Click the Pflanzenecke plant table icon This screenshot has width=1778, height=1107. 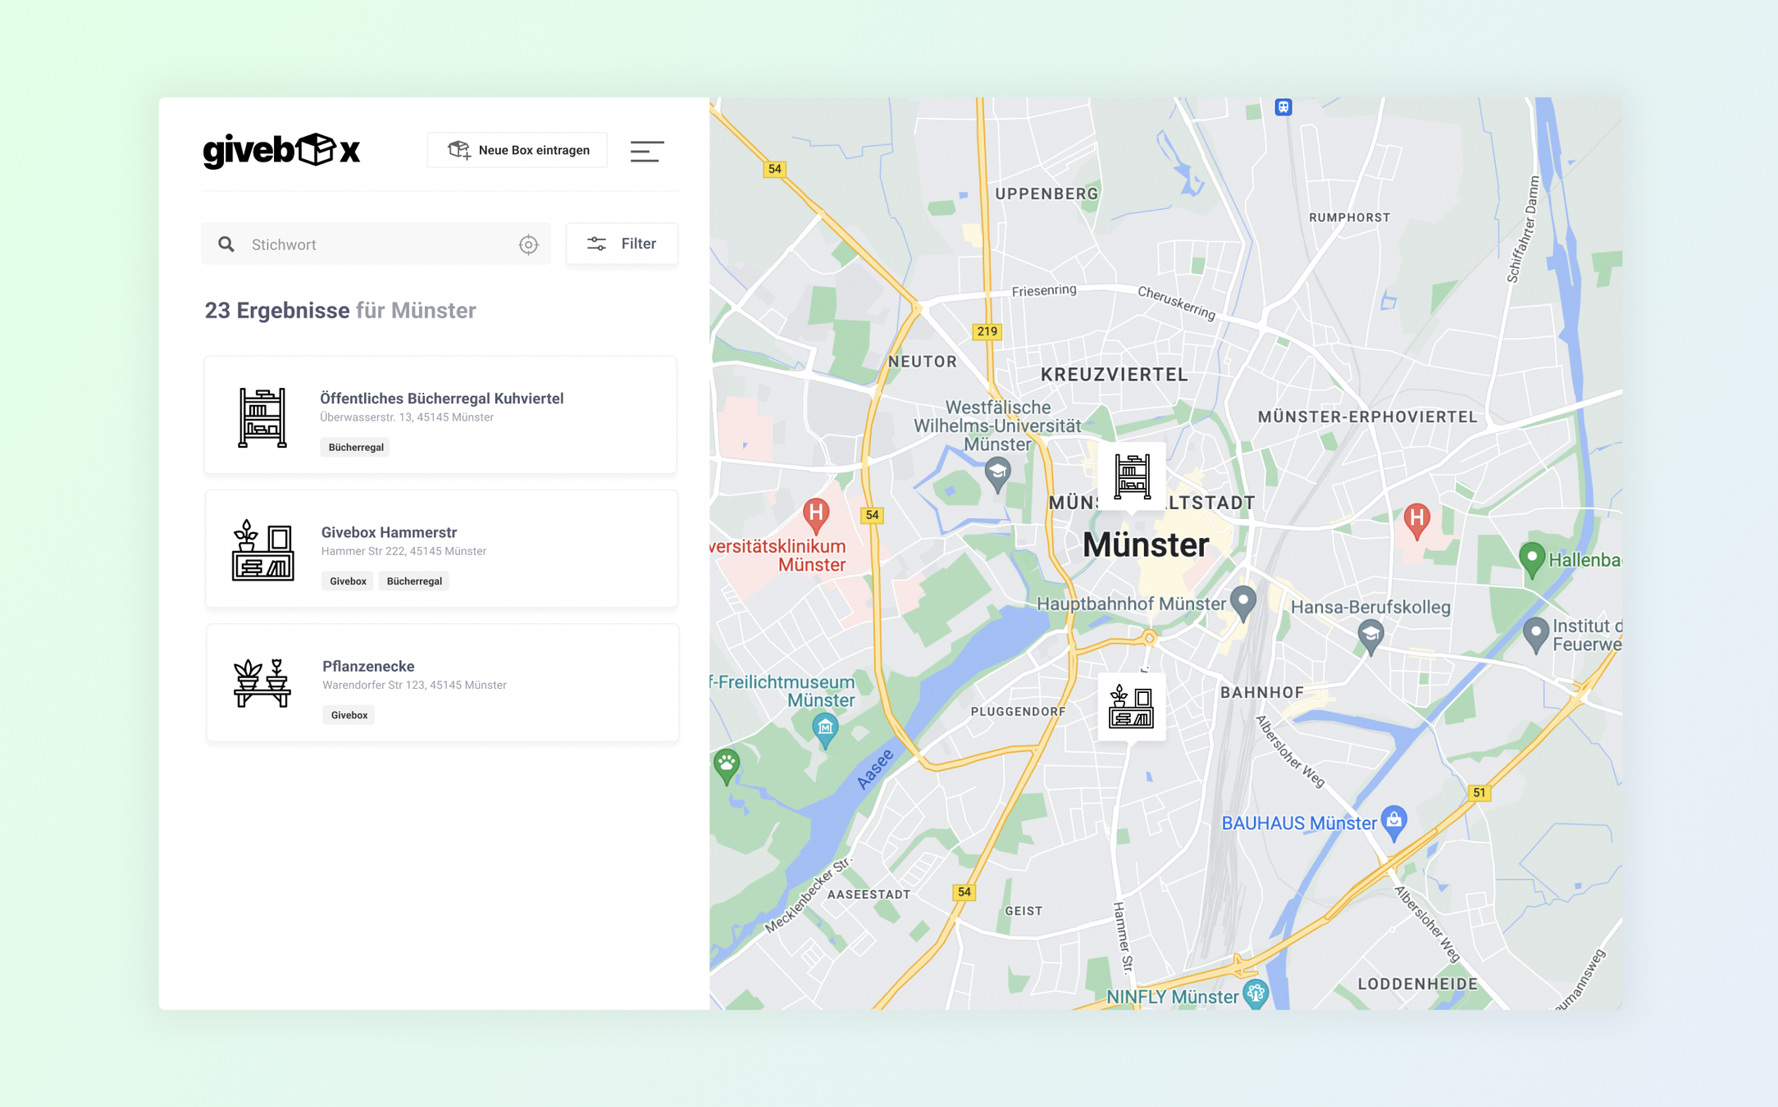coord(262,682)
